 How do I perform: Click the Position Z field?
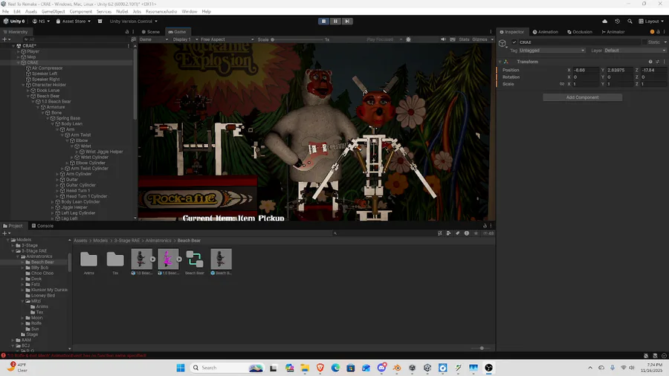click(x=653, y=70)
